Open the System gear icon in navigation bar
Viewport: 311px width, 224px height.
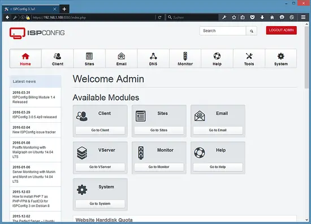click(x=281, y=56)
